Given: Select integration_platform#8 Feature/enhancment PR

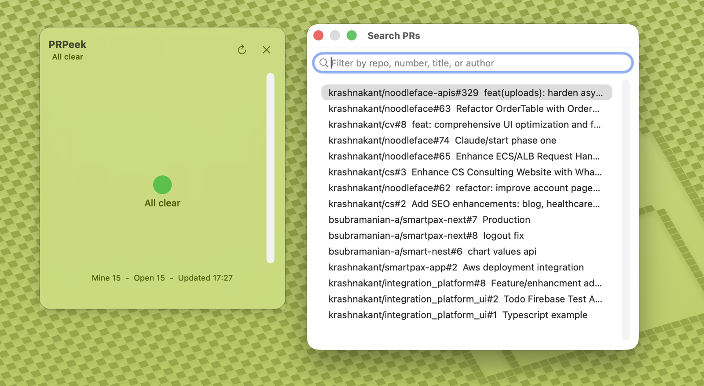Looking at the screenshot, I should coord(466,283).
